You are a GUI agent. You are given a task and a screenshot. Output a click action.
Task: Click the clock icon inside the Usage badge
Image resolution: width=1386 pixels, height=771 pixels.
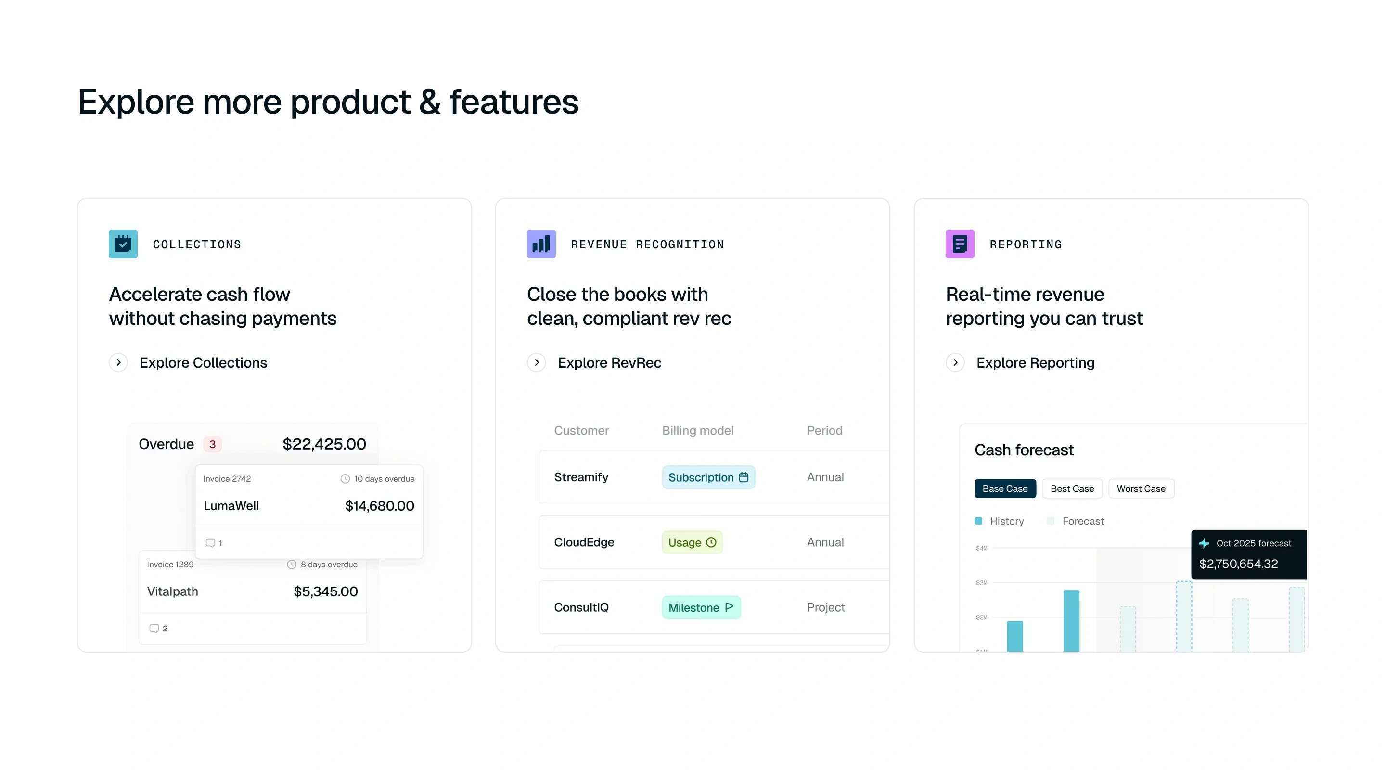pos(711,542)
